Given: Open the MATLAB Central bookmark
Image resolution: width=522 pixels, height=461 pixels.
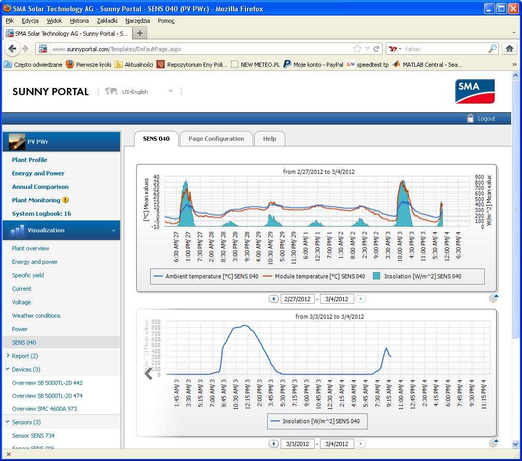Looking at the screenshot, I should (427, 65).
